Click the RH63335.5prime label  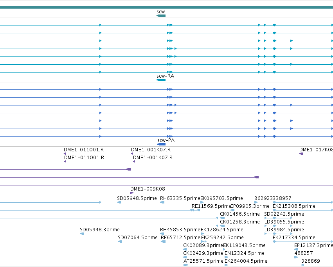point(180,198)
